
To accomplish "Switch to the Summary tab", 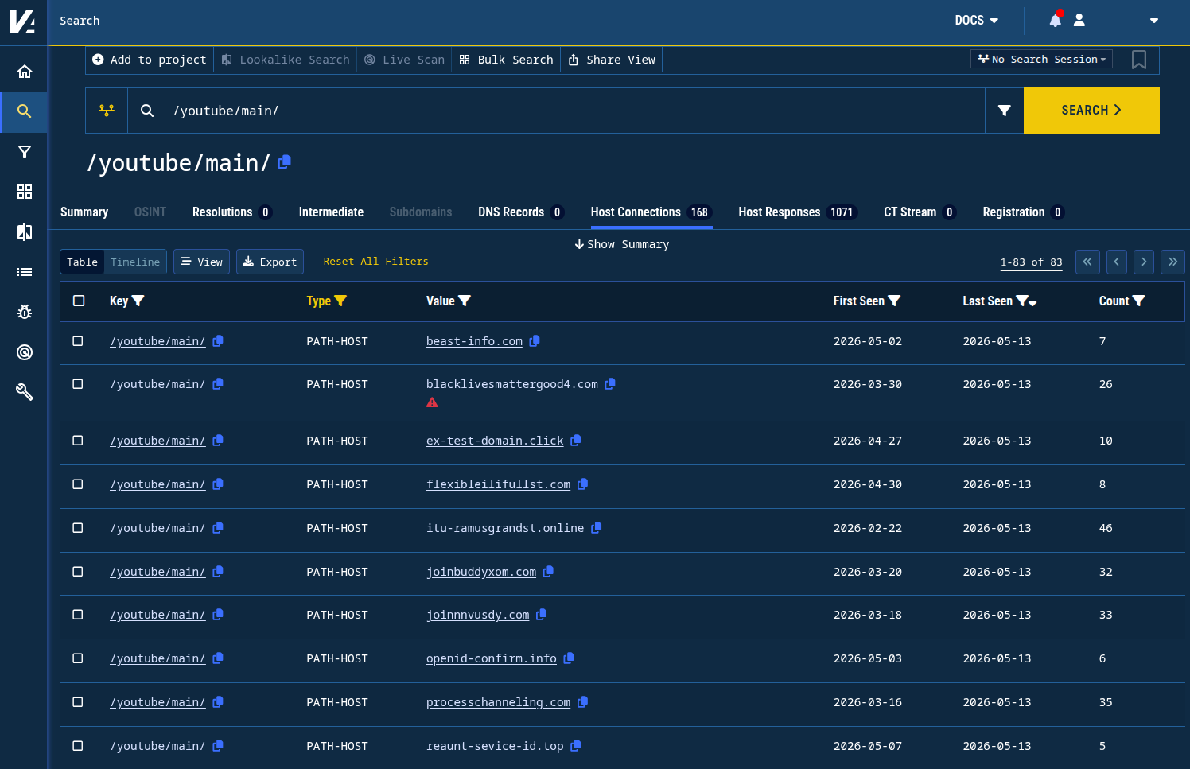I will [x=84, y=212].
